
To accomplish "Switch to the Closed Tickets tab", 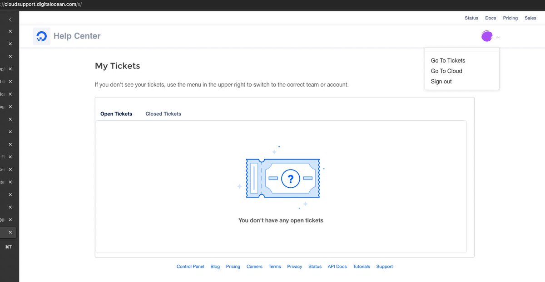I will coord(163,114).
